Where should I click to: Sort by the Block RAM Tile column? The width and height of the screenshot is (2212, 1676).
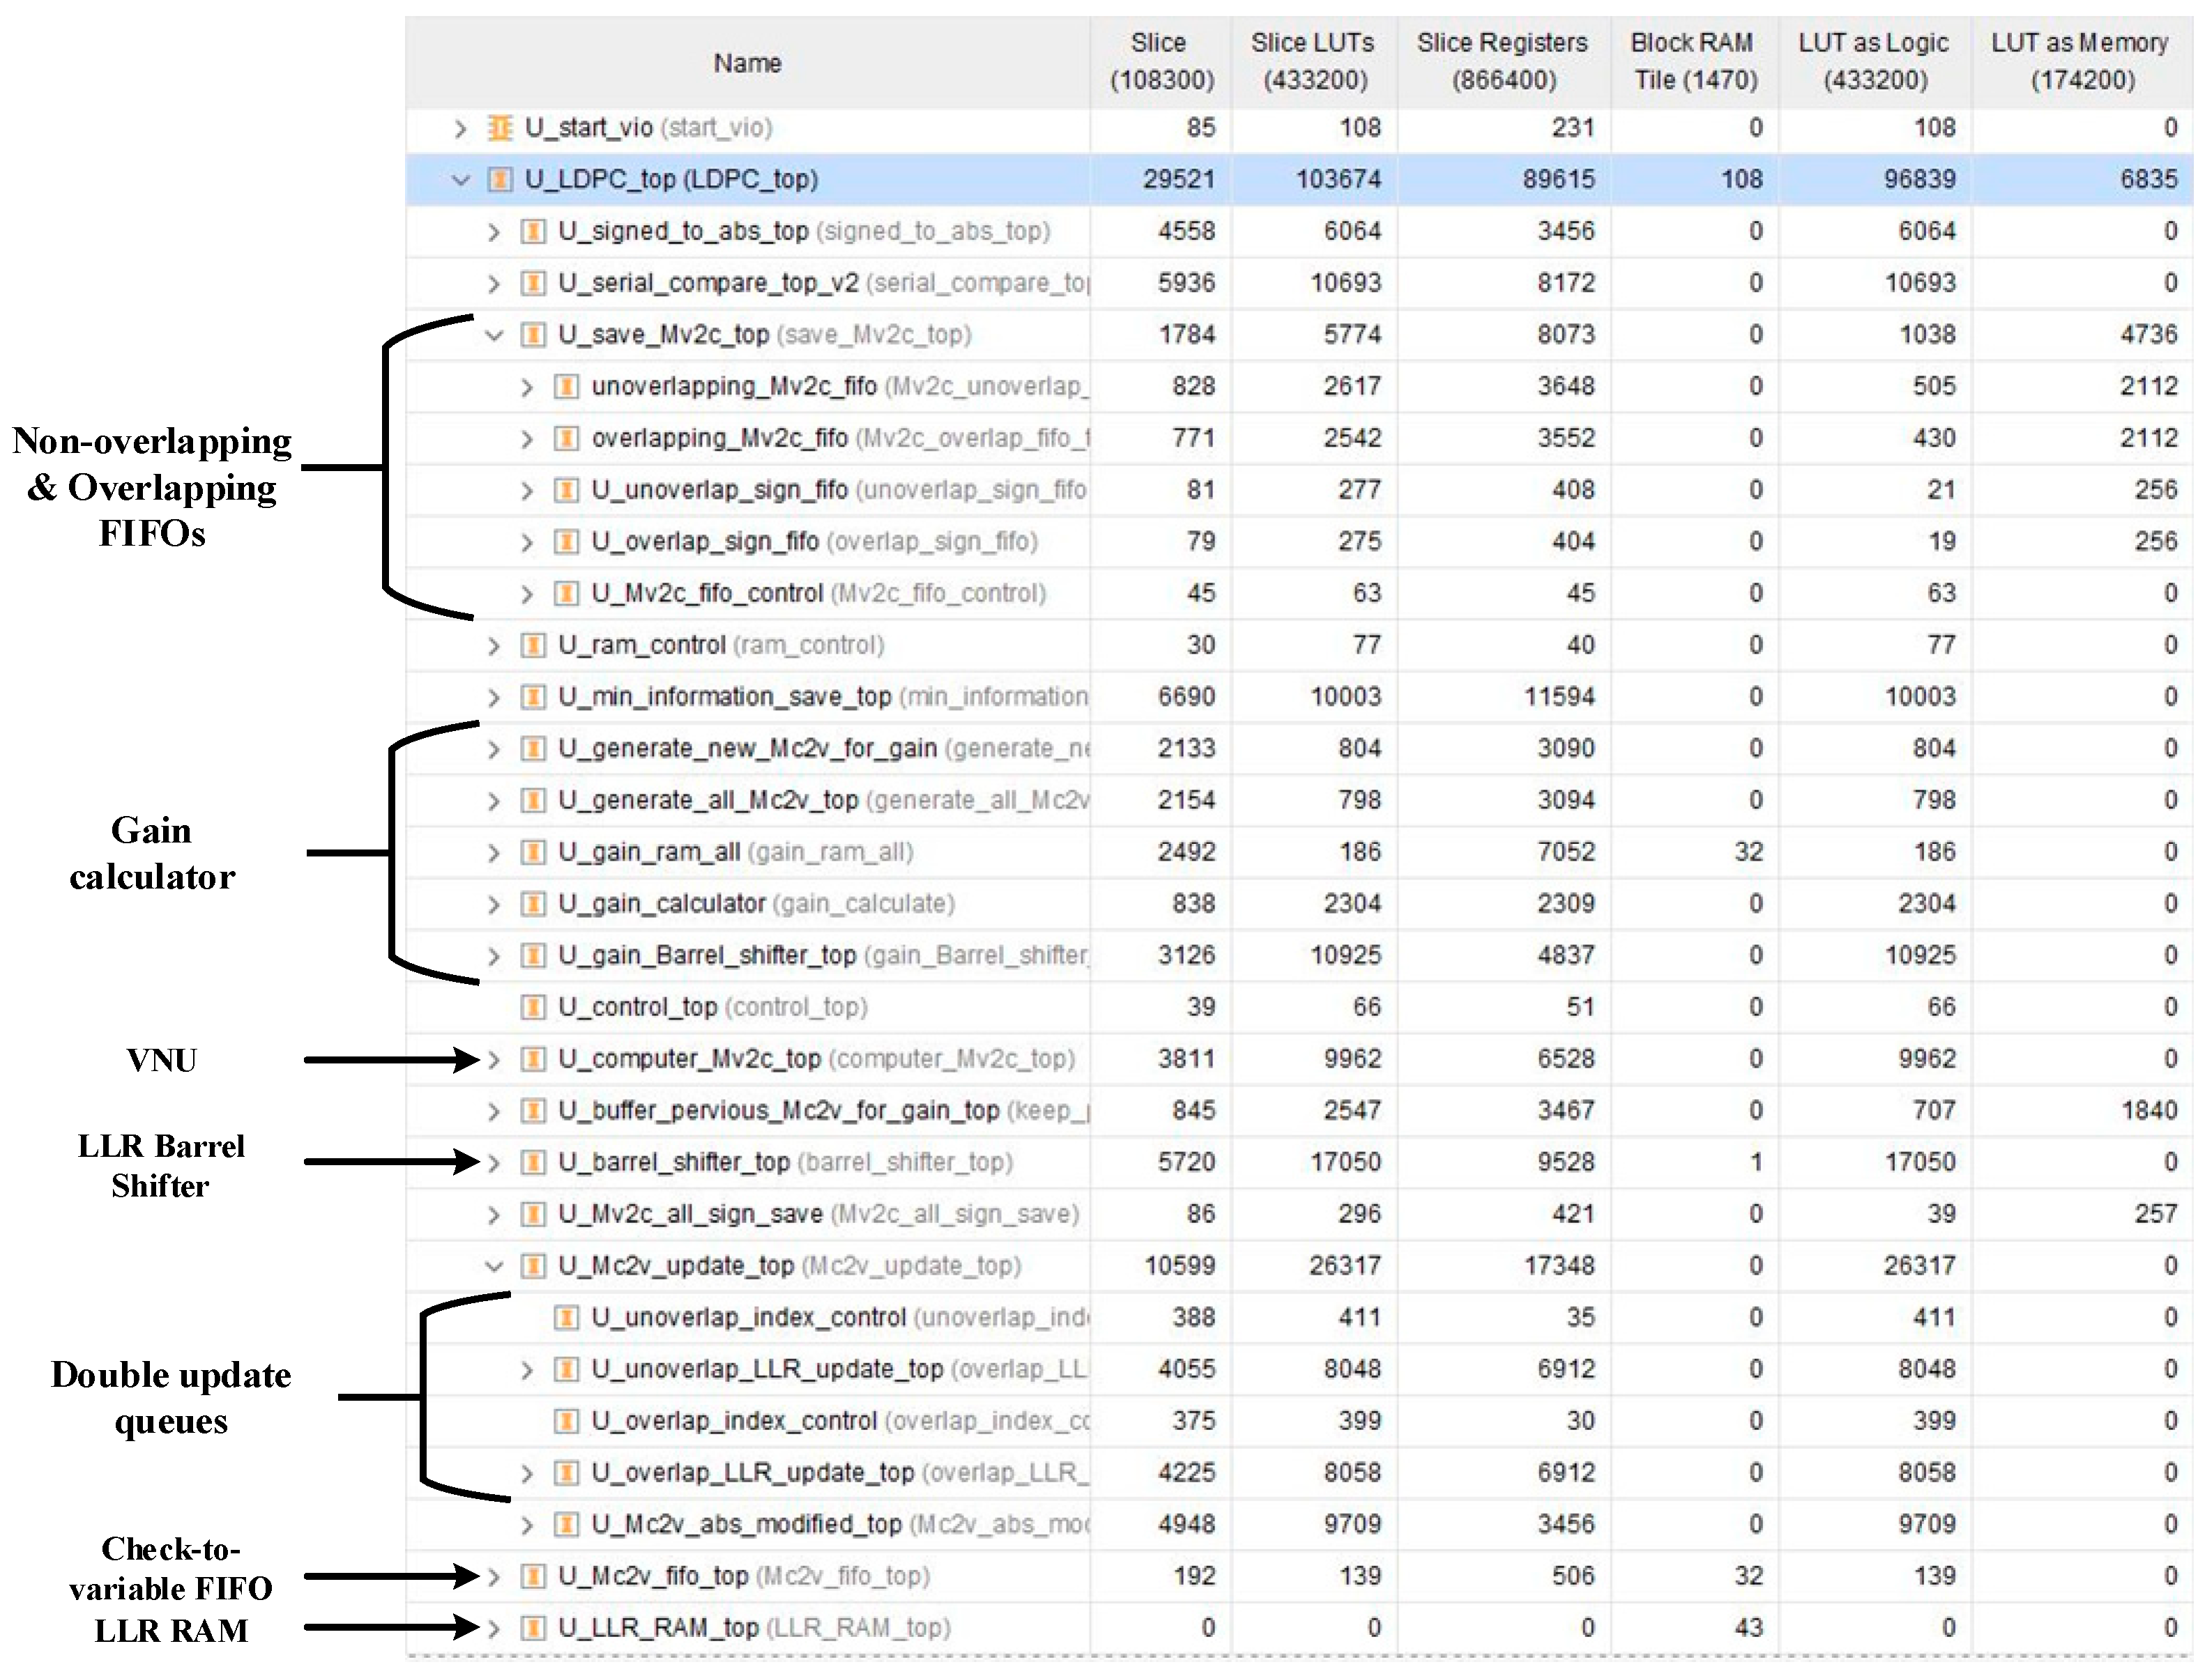pos(1694,61)
